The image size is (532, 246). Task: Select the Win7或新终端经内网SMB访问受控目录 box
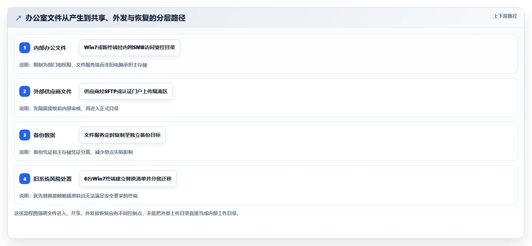(x=130, y=48)
